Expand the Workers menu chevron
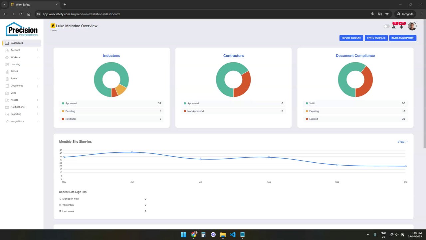Screen dimensions: 426x240 [x=38, y=57]
